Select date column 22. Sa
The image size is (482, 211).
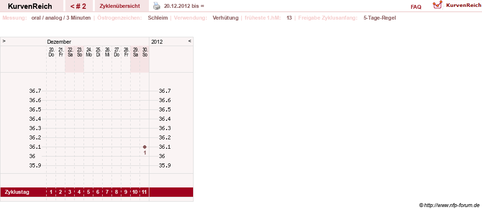70,52
